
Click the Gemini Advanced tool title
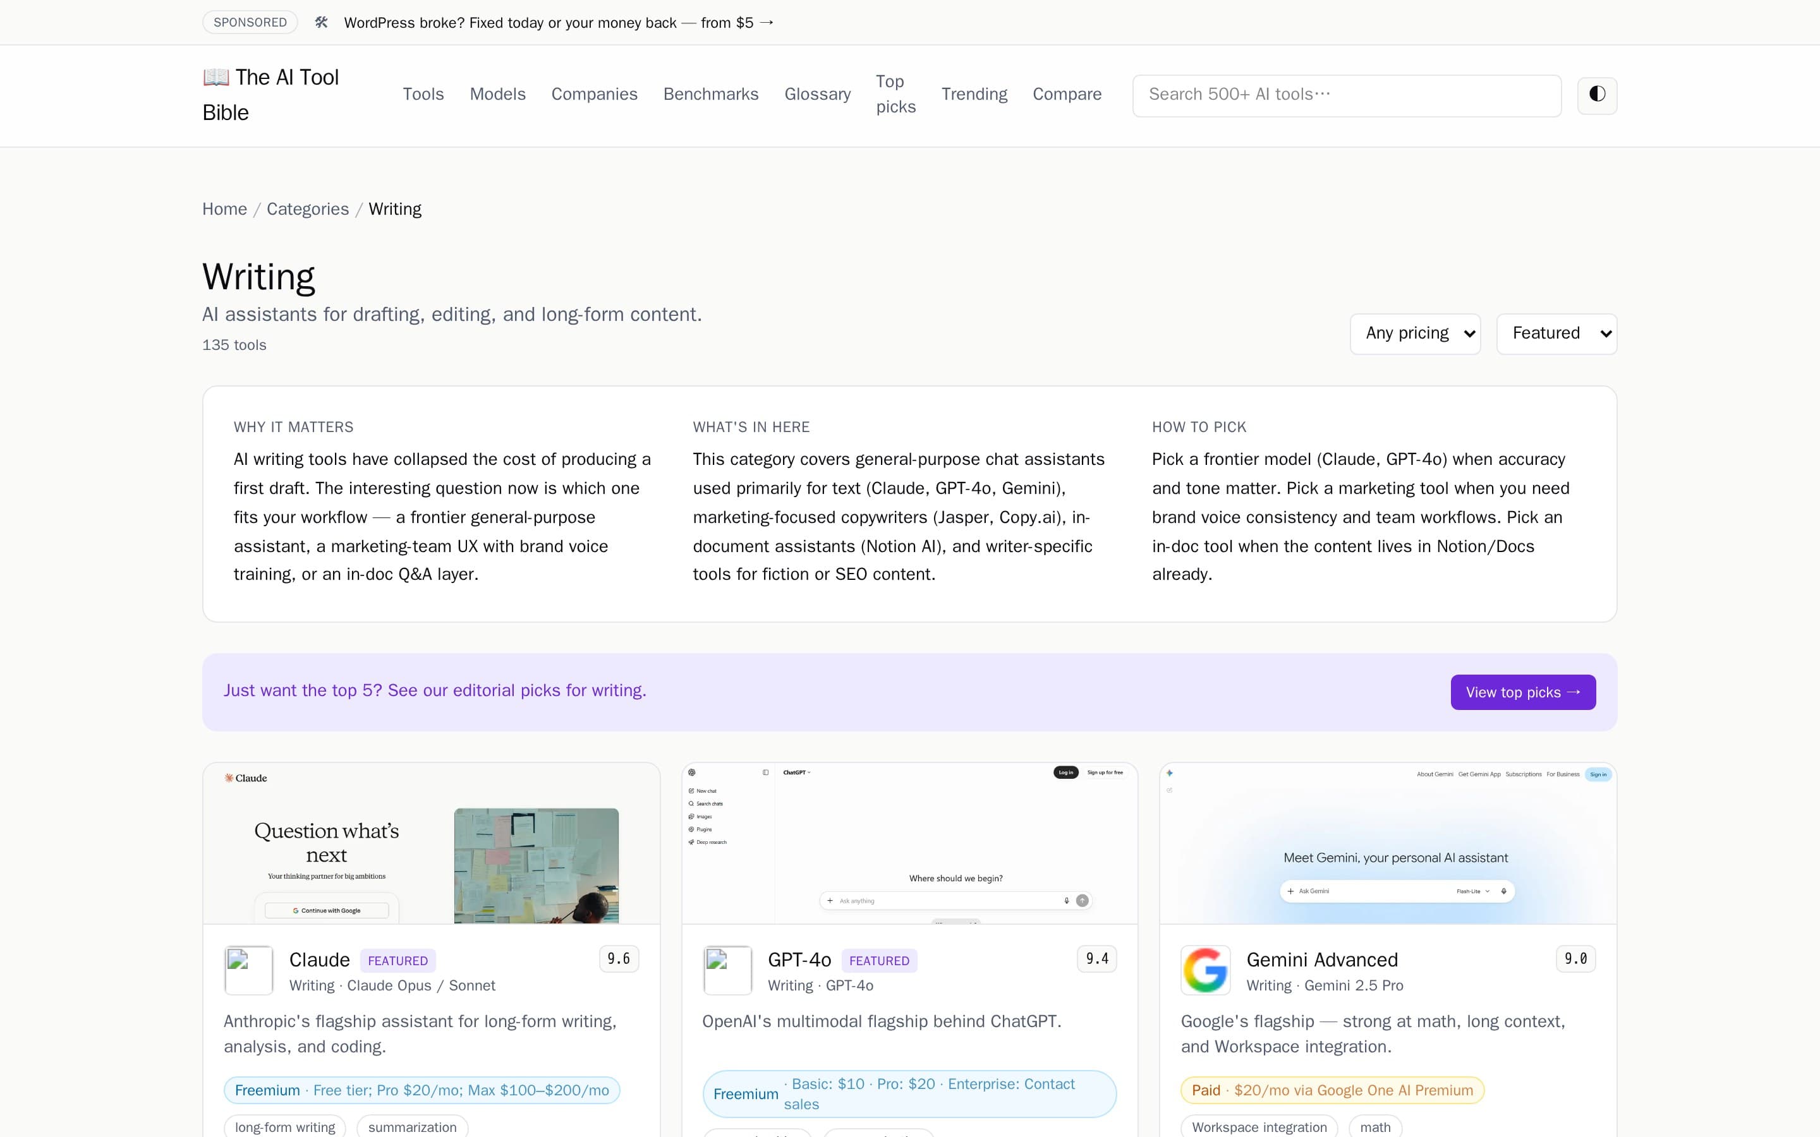point(1322,960)
